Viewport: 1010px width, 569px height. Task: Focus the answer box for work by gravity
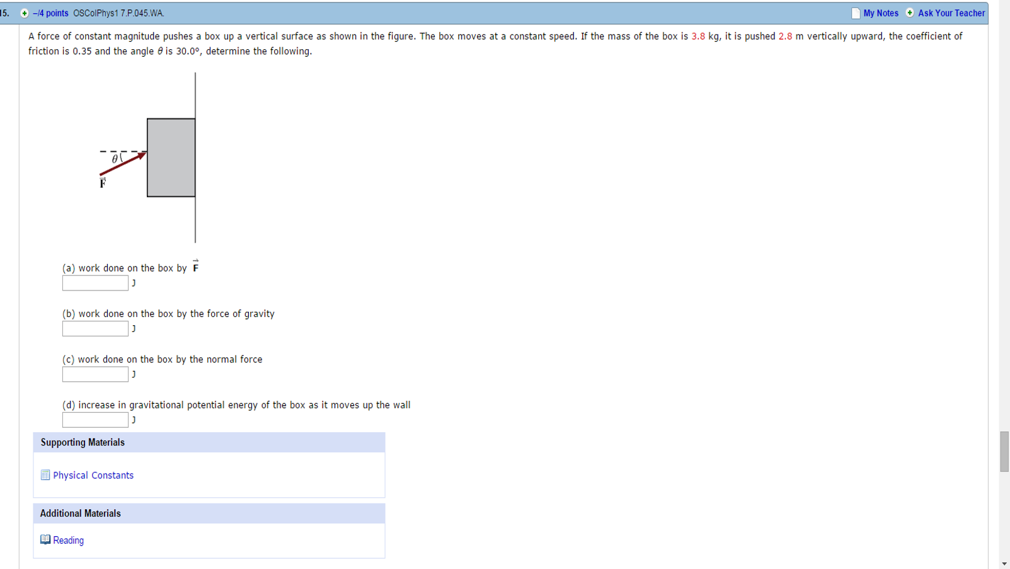(x=95, y=329)
